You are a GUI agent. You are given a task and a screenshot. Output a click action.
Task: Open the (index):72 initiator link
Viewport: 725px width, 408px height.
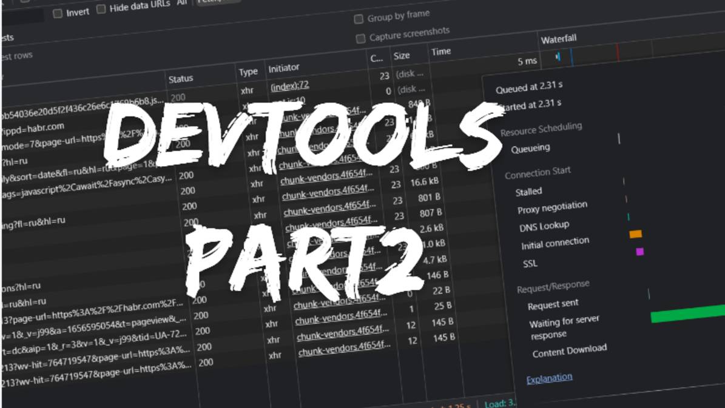(290, 86)
